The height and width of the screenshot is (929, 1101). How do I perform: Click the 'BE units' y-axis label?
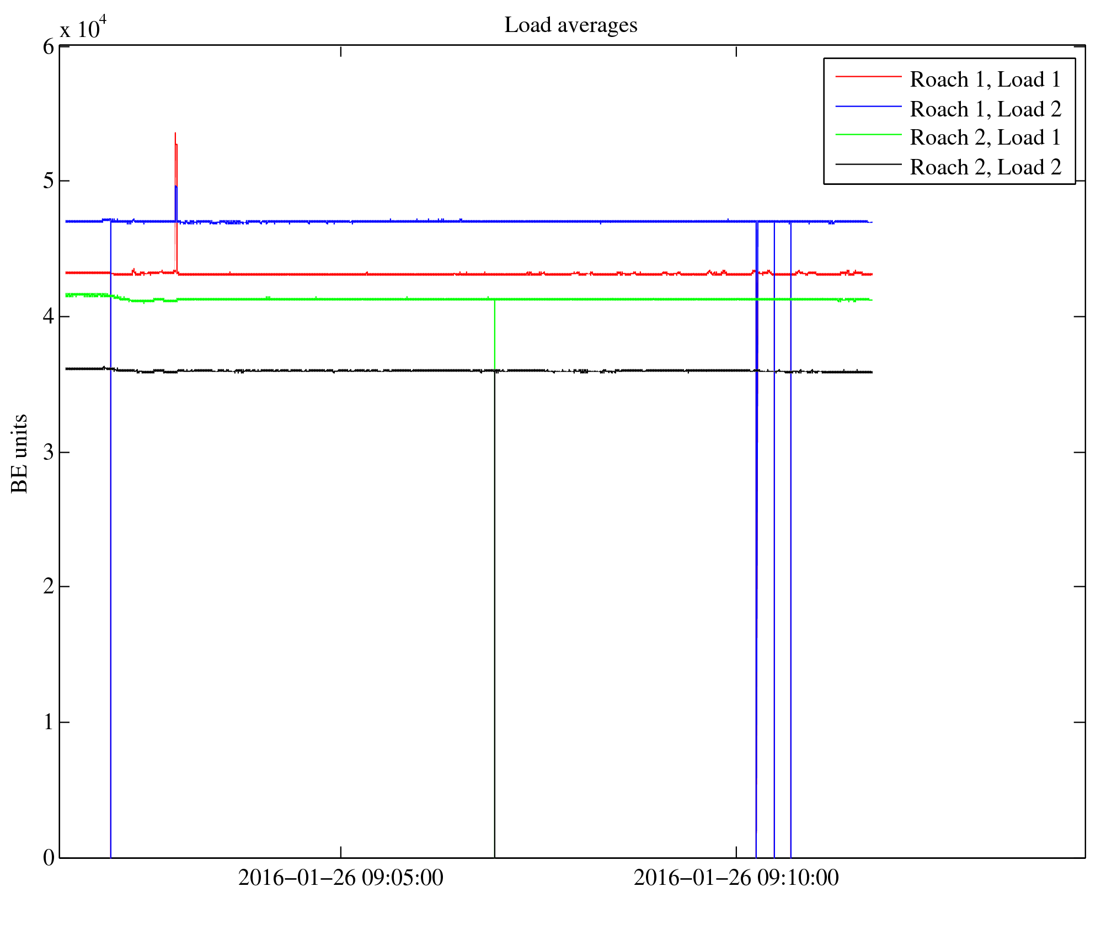[x=19, y=453]
